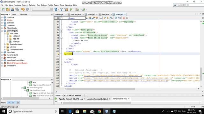Click the green Run Project icon
The height and width of the screenshot is (114, 204).
[71, 9]
